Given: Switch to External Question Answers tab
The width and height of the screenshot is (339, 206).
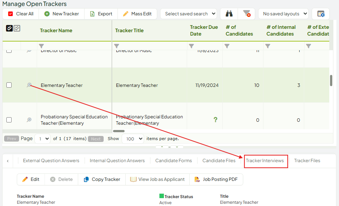Looking at the screenshot, I should (51, 161).
